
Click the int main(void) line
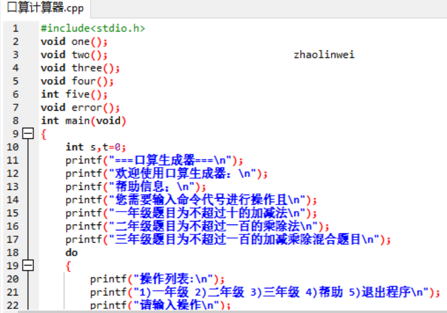(83, 121)
